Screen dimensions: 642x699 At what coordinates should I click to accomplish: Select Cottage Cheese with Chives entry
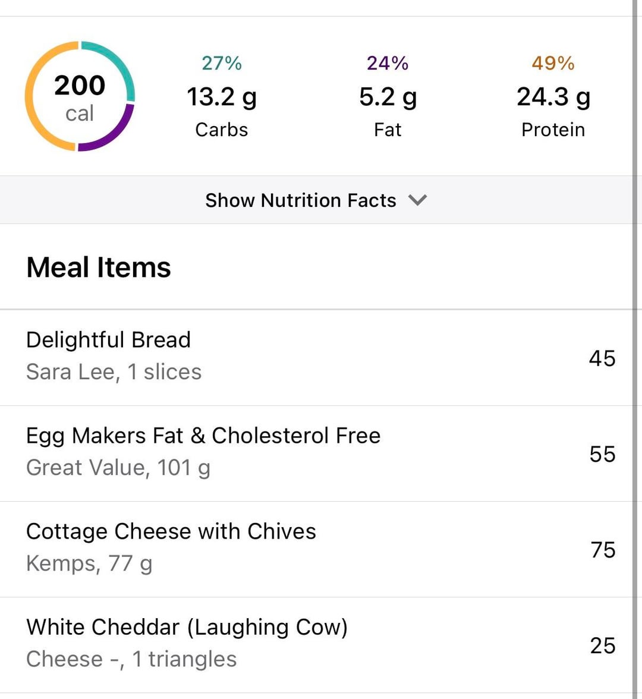(x=171, y=531)
